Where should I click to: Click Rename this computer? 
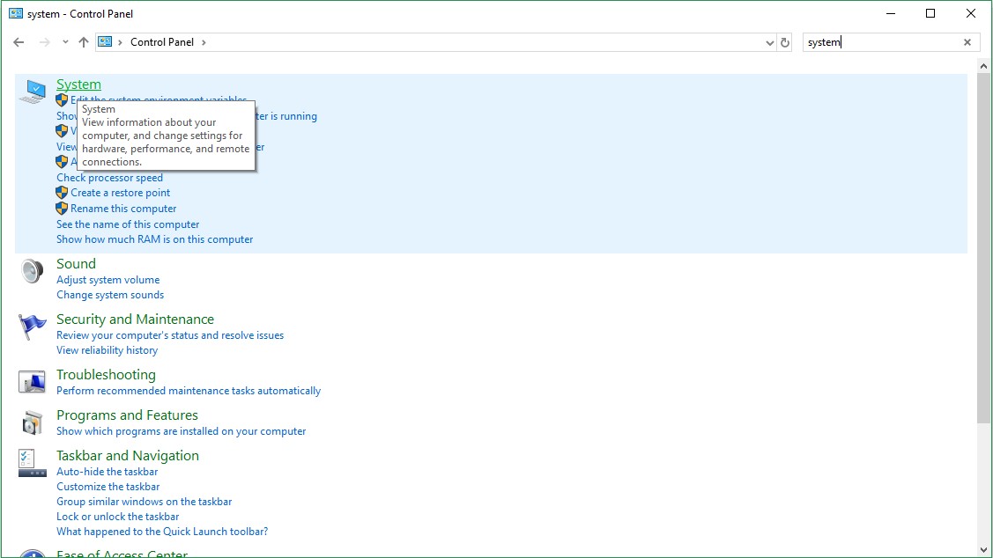point(123,208)
